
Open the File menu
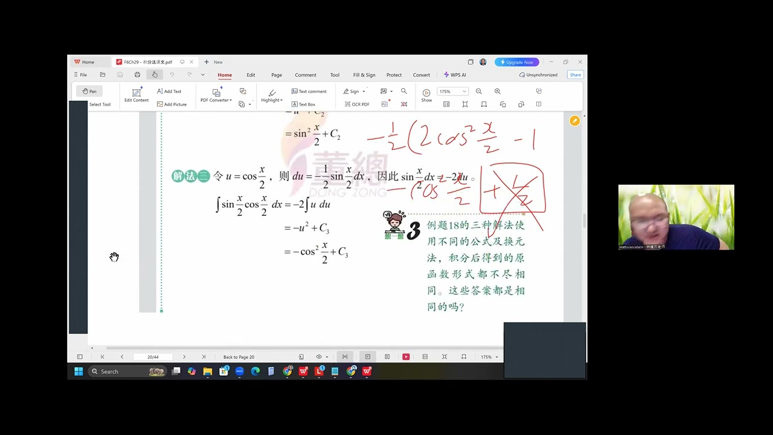pyautogui.click(x=80, y=75)
